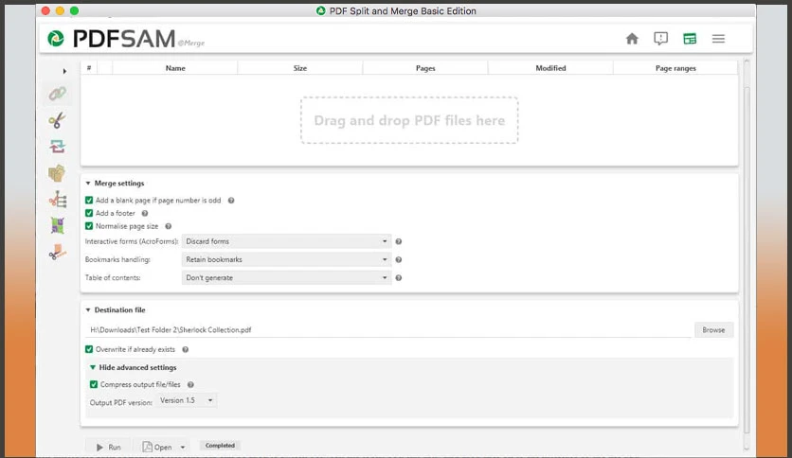792x458 pixels.
Task: Show help for Table of contents setting
Action: [x=399, y=278]
